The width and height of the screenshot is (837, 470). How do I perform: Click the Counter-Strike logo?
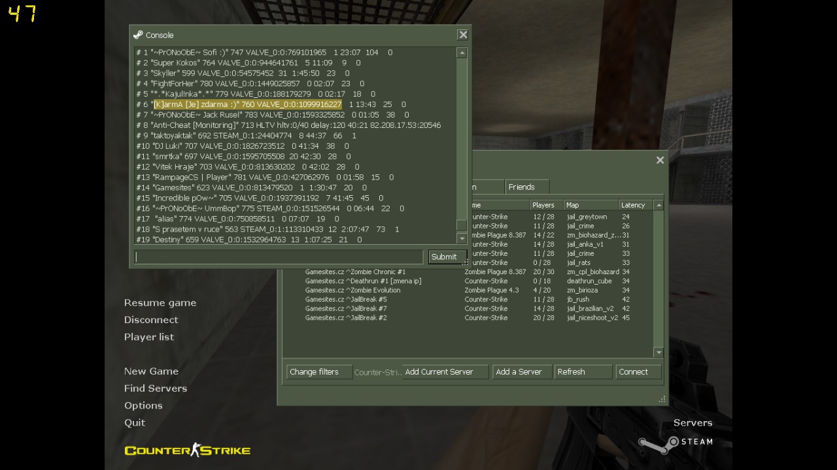click(x=188, y=450)
